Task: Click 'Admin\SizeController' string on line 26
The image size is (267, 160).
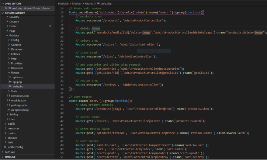Action: [x=136, y=56]
